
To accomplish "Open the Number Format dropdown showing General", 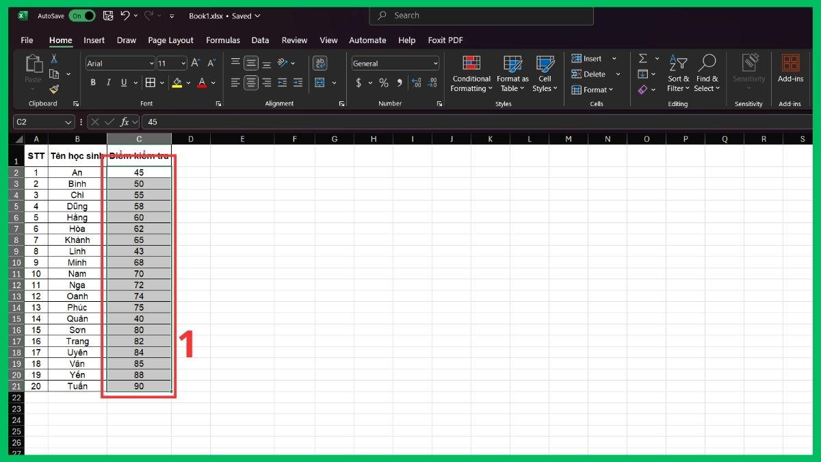I will 395,63.
